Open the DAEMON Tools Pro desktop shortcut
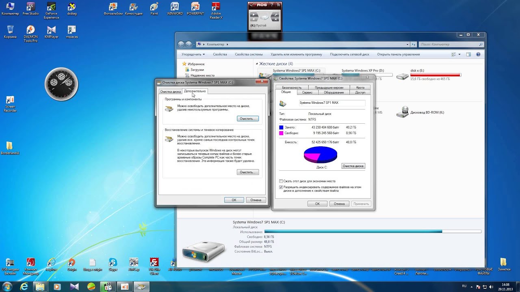This screenshot has height=292, width=520. [30, 34]
